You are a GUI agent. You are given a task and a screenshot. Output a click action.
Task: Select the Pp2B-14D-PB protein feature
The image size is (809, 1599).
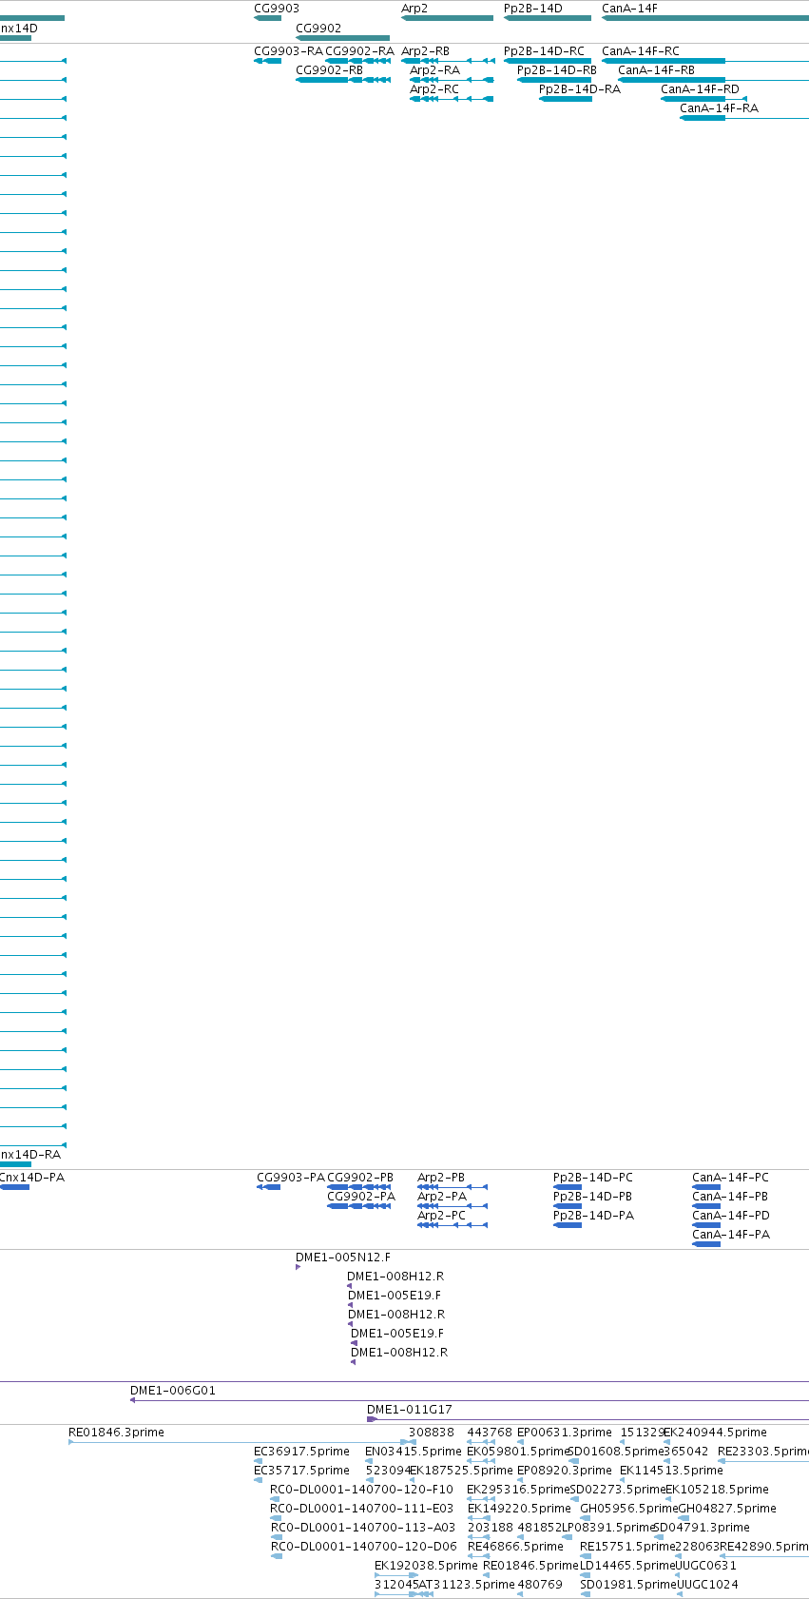coord(568,1206)
